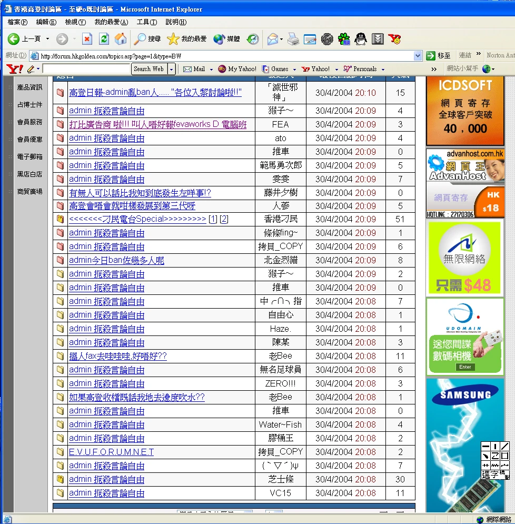Image resolution: width=515 pixels, height=524 pixels.
Task: Click the AdvanHost 網頁王 banner
Action: (x=465, y=183)
